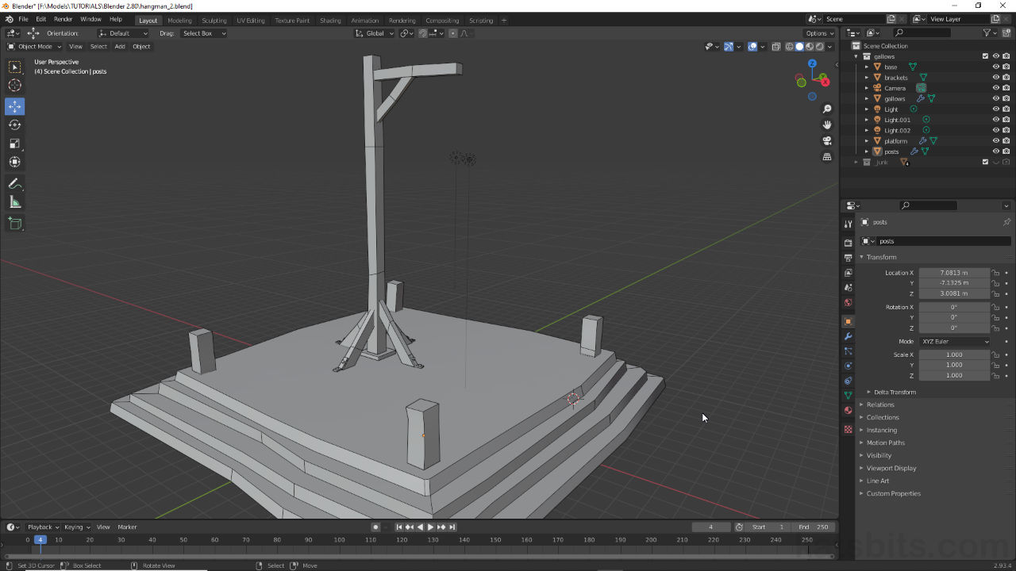Uncheck the Junk collection checkbox
The height and width of the screenshot is (571, 1016).
pos(985,162)
